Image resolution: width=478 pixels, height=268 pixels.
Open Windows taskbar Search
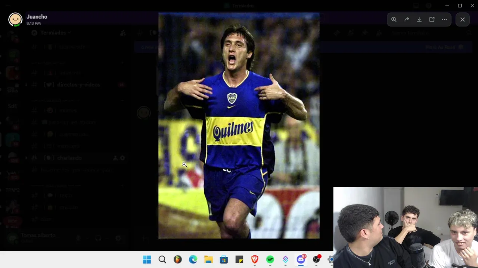162,259
